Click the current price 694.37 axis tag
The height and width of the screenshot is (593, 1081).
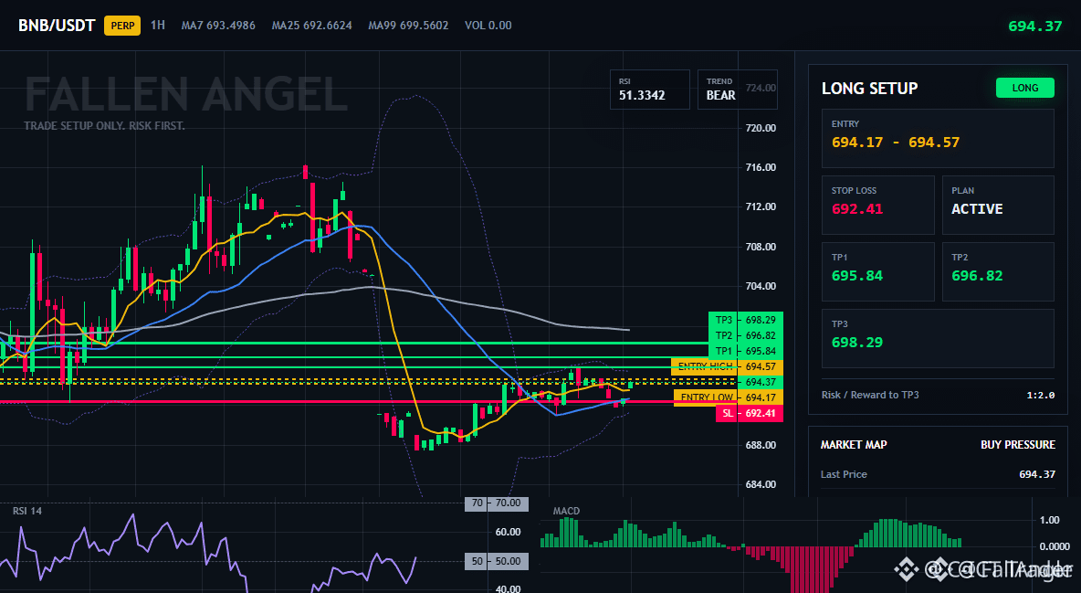(761, 382)
